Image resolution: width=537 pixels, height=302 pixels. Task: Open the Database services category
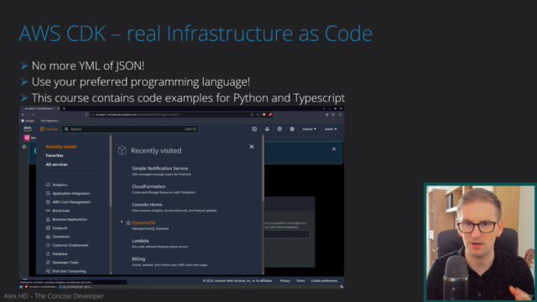click(x=60, y=253)
